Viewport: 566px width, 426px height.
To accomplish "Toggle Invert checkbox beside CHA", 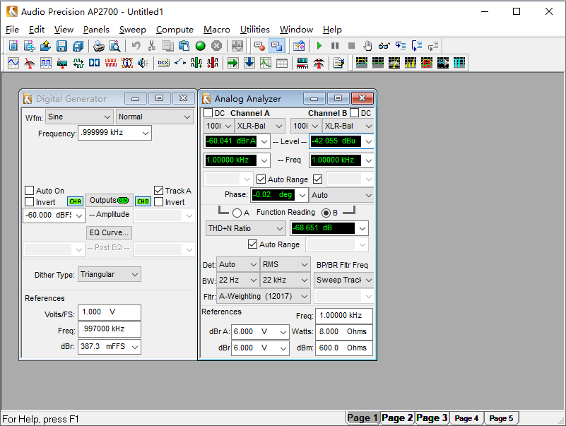I will click(29, 202).
